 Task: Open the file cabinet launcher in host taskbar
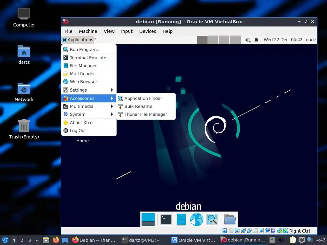46,240
